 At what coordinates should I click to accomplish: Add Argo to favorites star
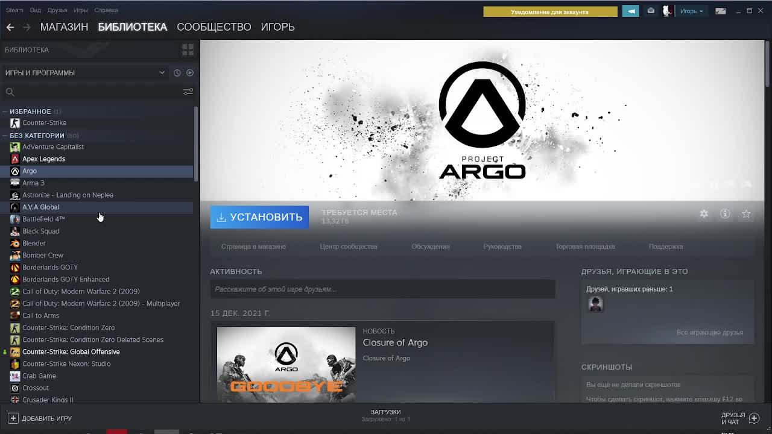(x=746, y=213)
